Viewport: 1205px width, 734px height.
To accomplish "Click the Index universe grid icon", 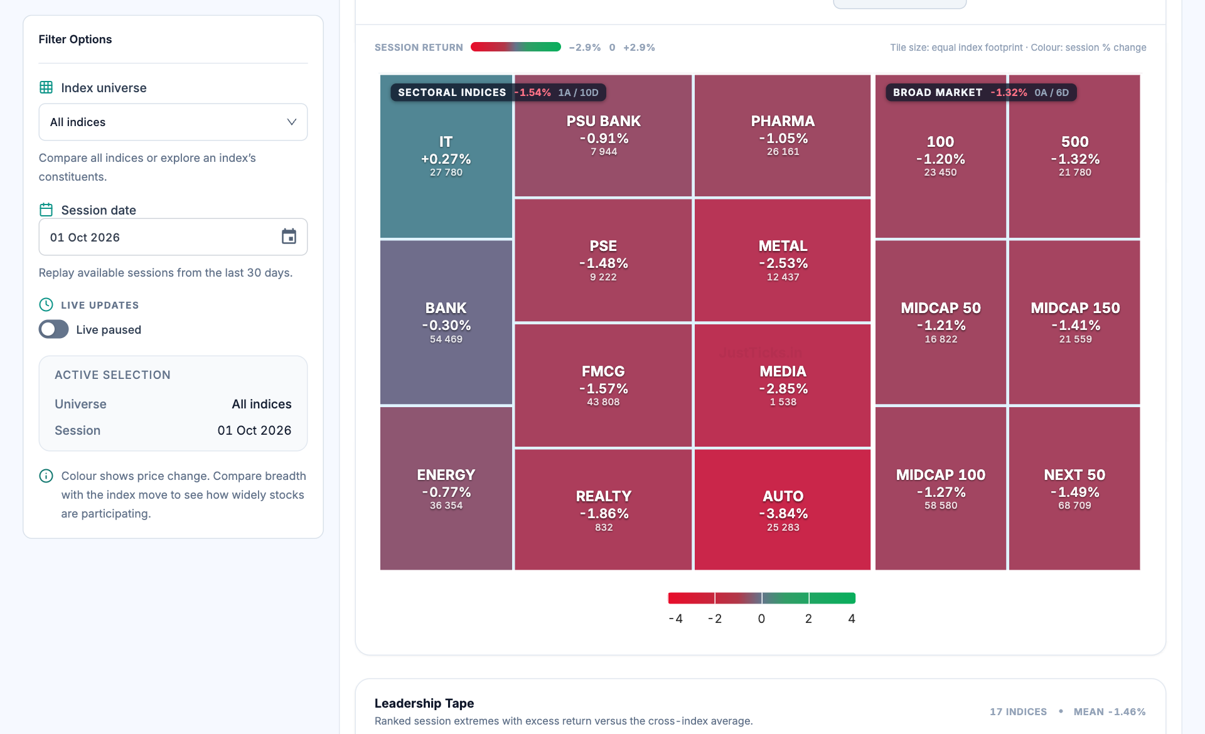I will coord(46,87).
